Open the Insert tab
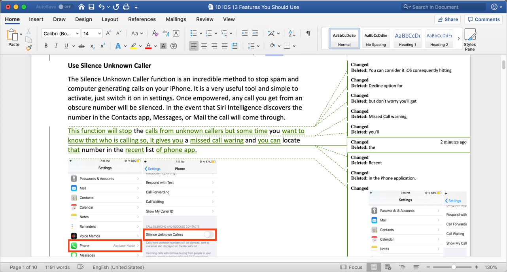Image resolution: width=507 pixels, height=272 pixels. pyautogui.click(x=36, y=19)
